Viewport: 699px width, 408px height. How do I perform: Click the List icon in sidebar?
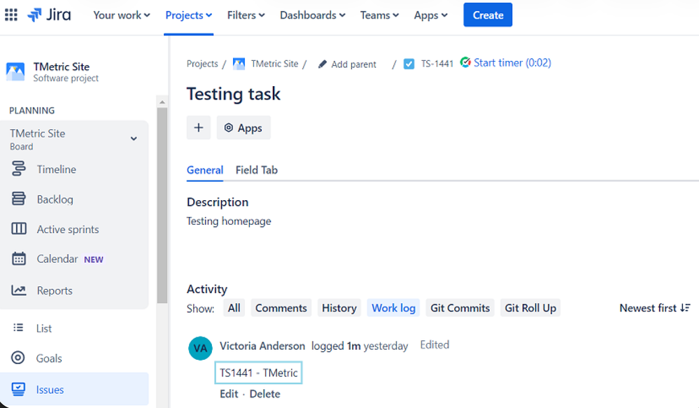coord(18,328)
